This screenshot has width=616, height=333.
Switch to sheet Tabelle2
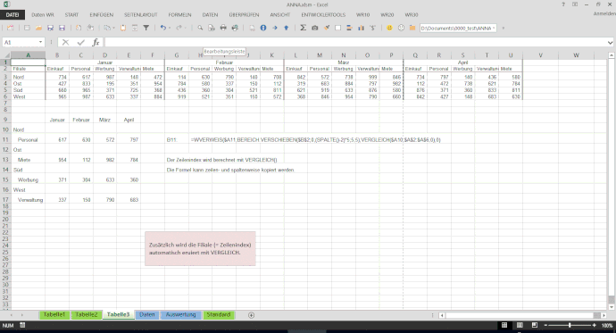coord(86,314)
